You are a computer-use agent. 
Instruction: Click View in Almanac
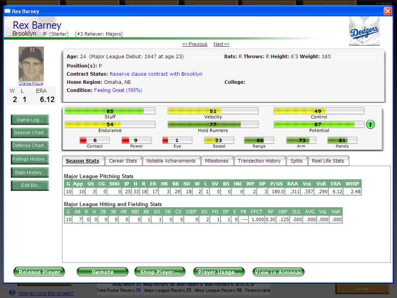[279, 272]
